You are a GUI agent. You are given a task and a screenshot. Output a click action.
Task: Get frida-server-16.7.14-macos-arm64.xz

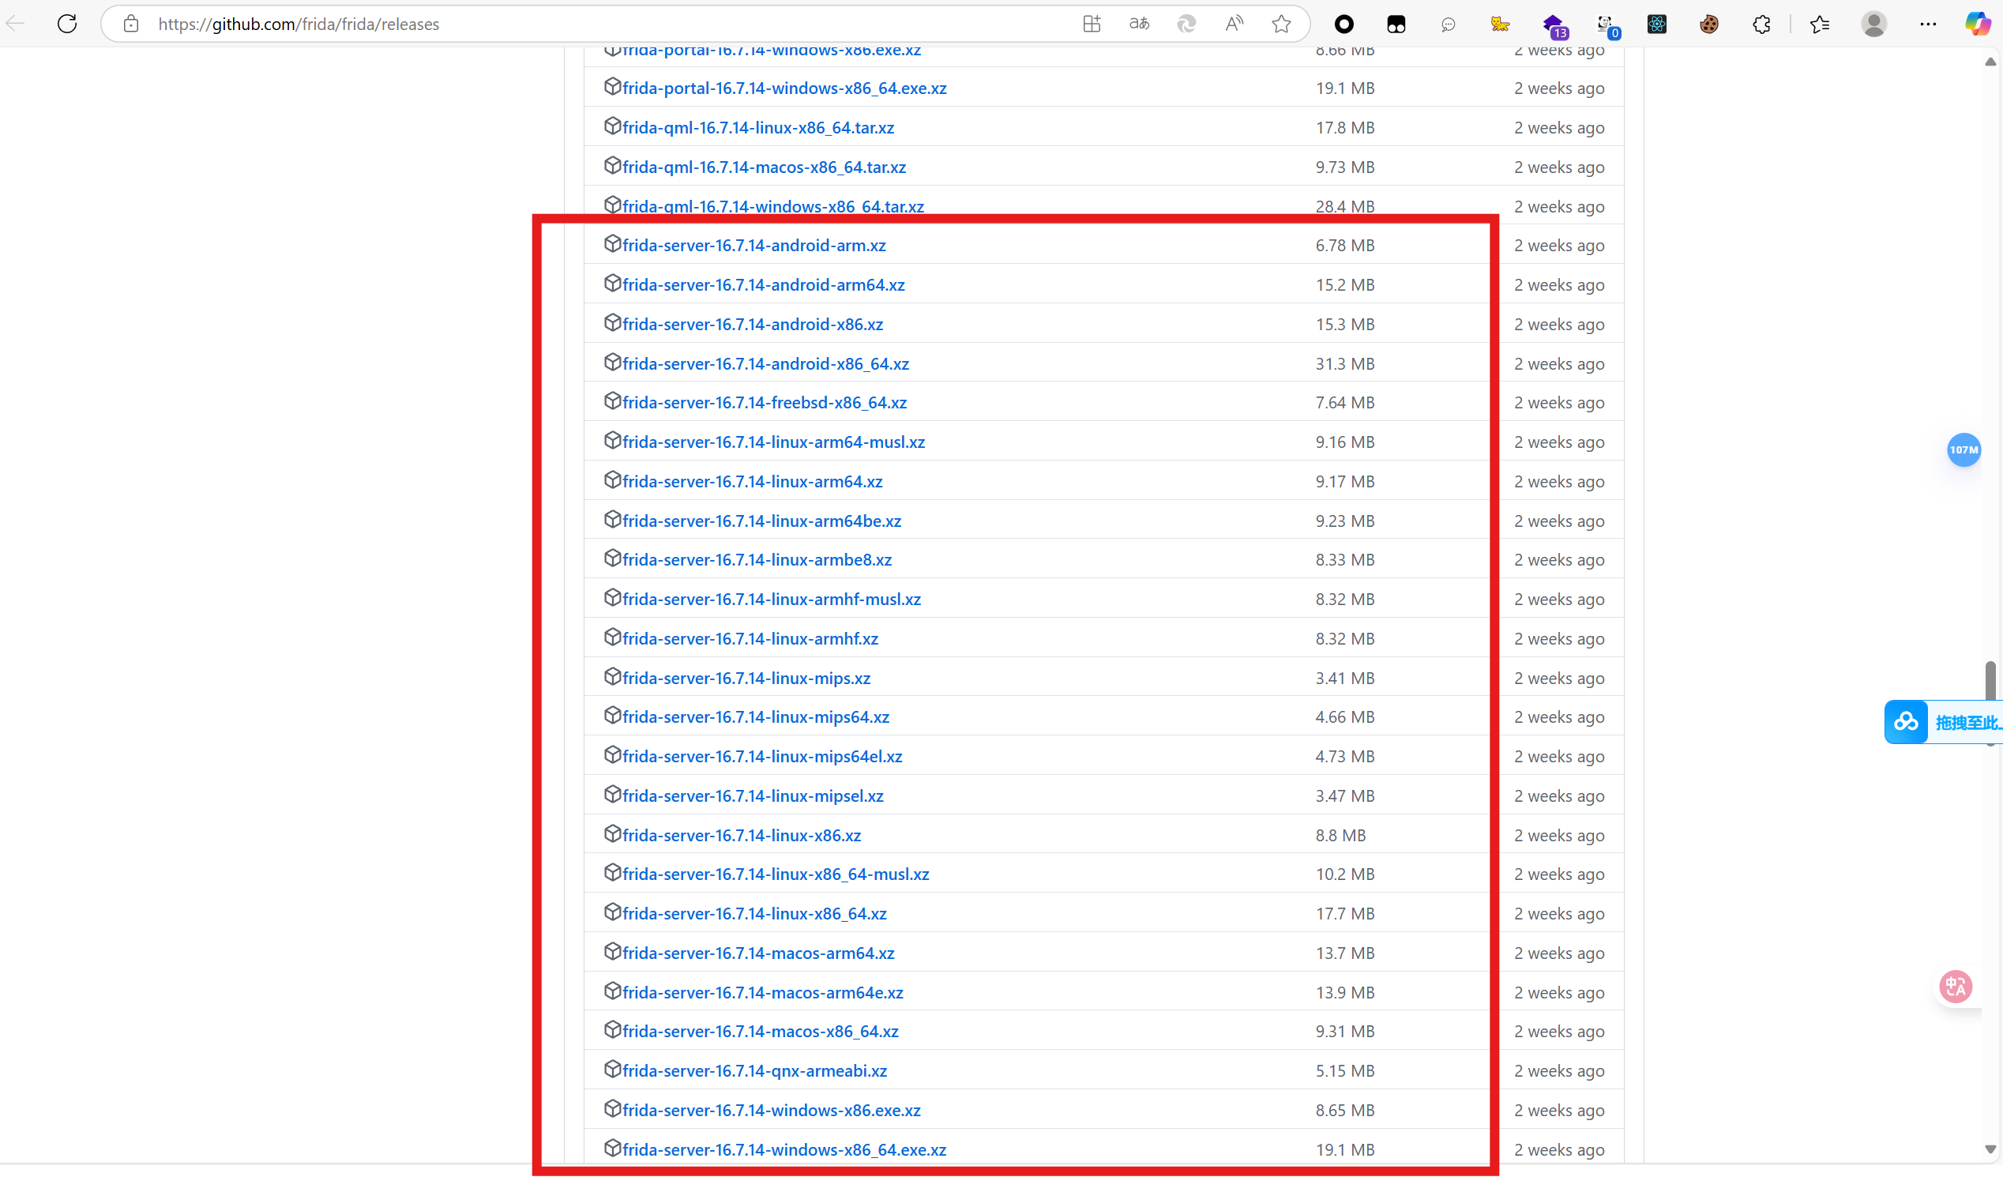pyautogui.click(x=758, y=953)
